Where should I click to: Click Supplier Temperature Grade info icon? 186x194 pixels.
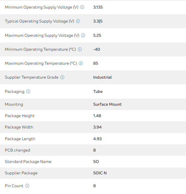point(62,77)
